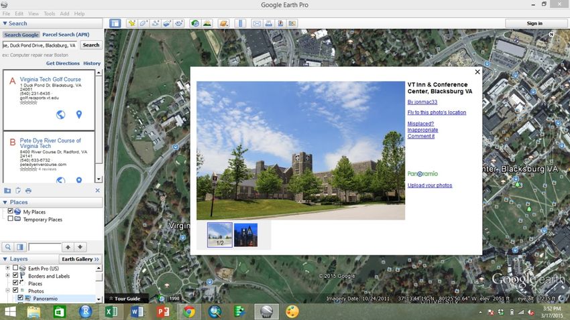Collapse the Photos tree node
Screen dimensions: 570x320
7,291
